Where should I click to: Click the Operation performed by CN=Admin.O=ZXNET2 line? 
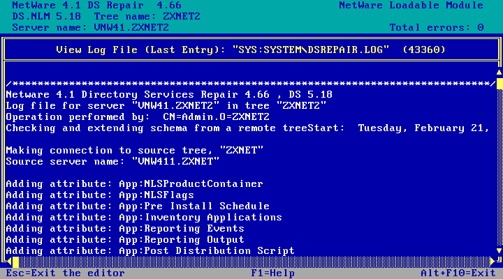[x=138, y=117]
